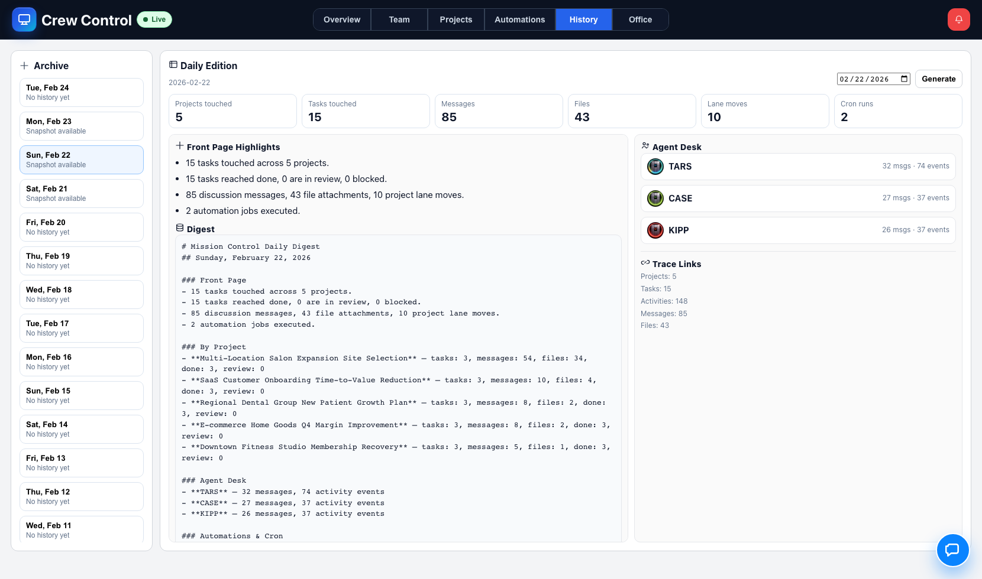Open the notification bell
This screenshot has width=982, height=579.
(x=958, y=19)
